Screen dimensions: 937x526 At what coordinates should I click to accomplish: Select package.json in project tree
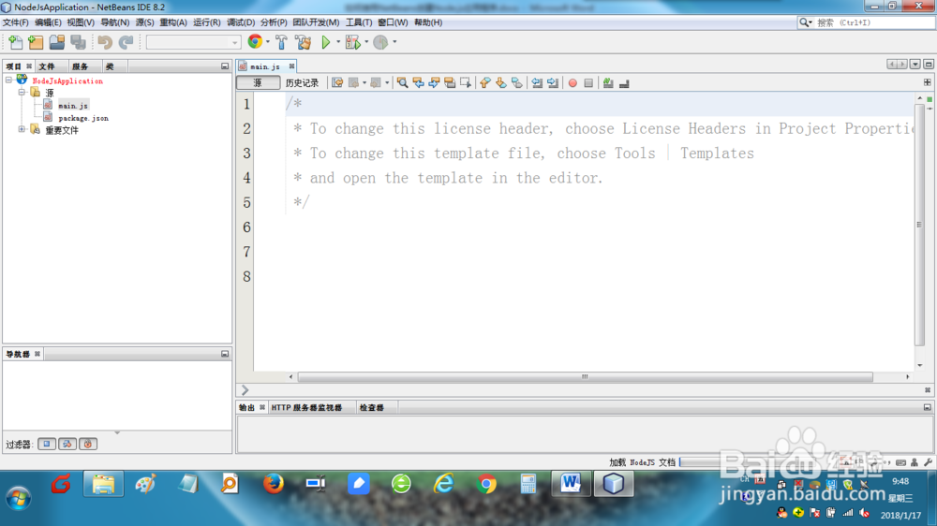[83, 118]
